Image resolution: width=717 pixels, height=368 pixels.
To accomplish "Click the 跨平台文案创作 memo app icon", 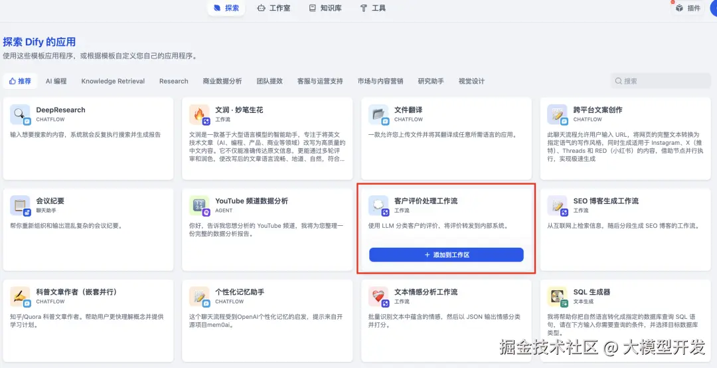I will click(x=558, y=114).
